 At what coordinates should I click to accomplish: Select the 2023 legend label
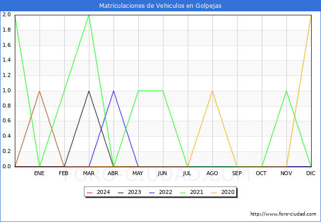pos(134,192)
